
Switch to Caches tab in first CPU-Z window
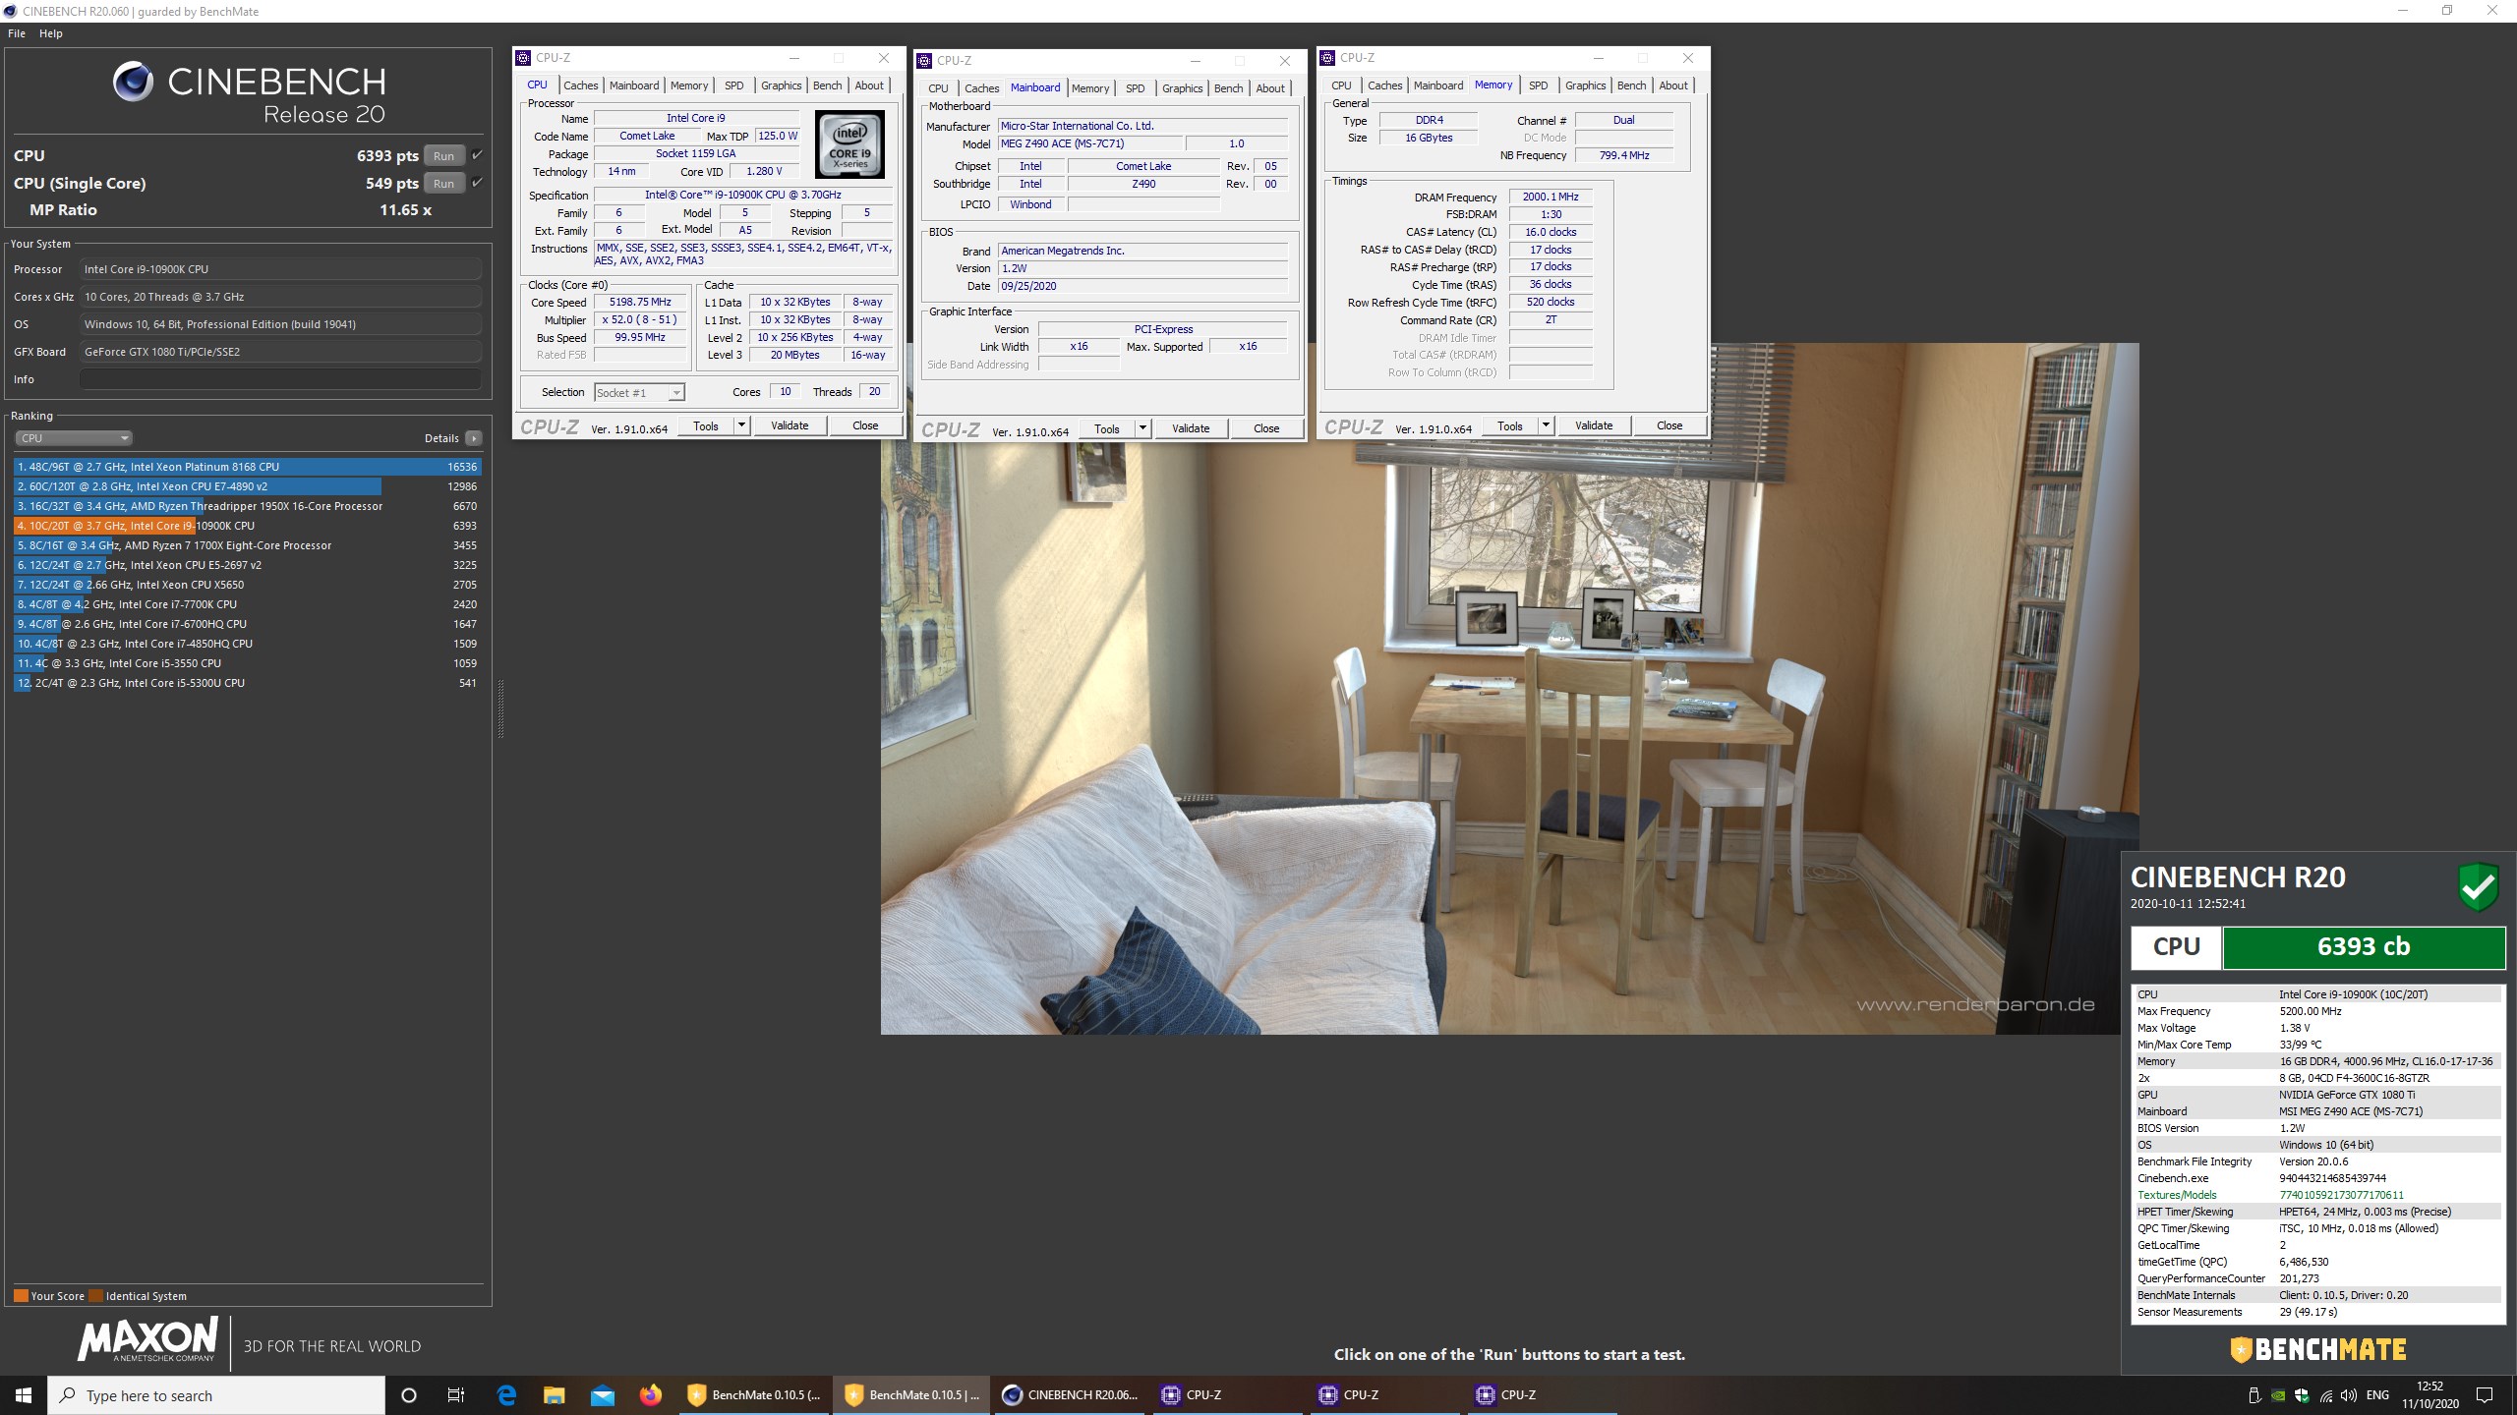pos(580,85)
